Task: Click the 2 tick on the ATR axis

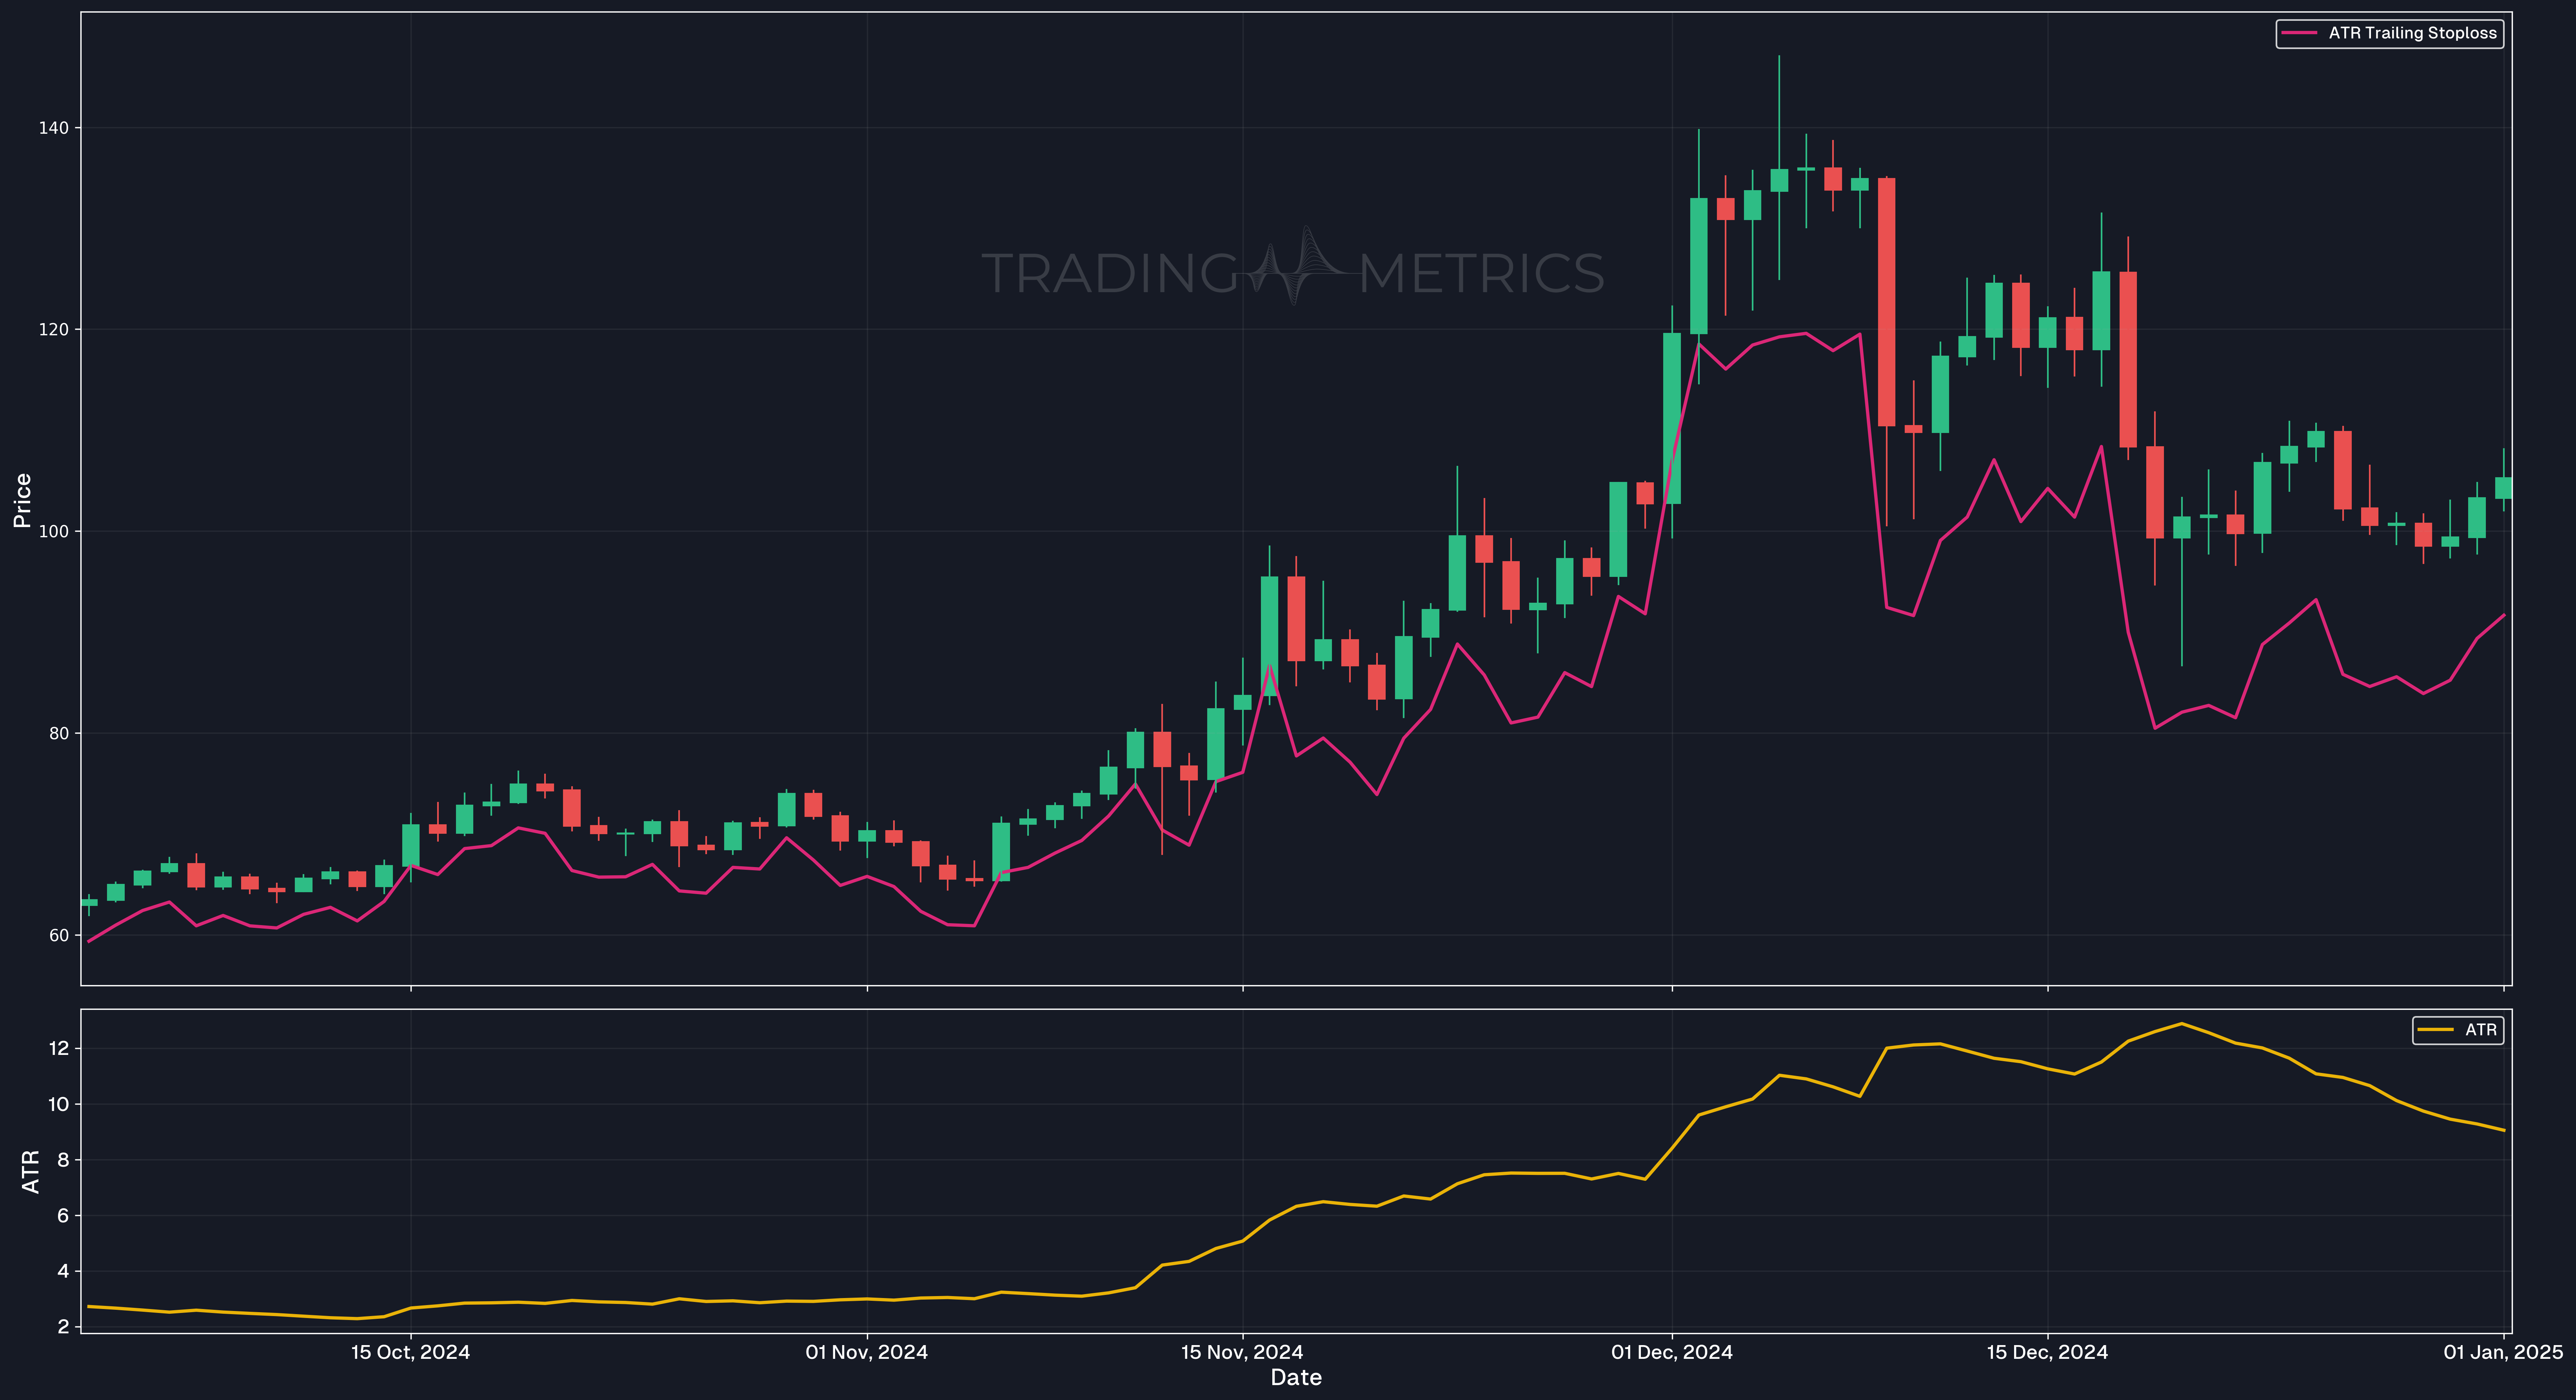Action: tap(63, 1327)
